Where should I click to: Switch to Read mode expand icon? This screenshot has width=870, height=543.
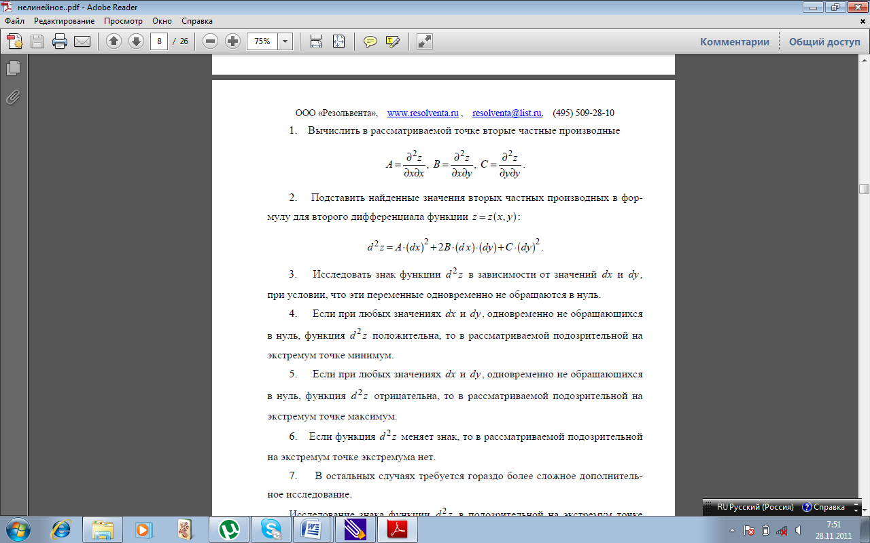(425, 41)
